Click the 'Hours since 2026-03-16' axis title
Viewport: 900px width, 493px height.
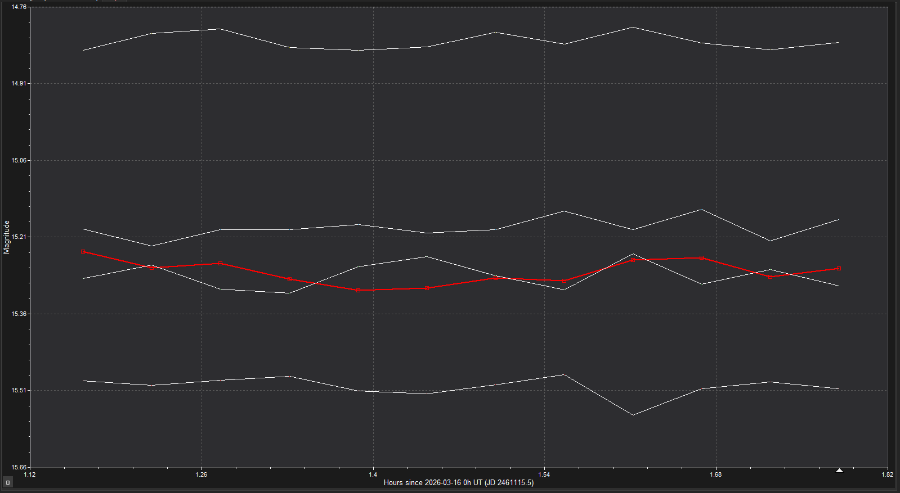pyautogui.click(x=458, y=482)
